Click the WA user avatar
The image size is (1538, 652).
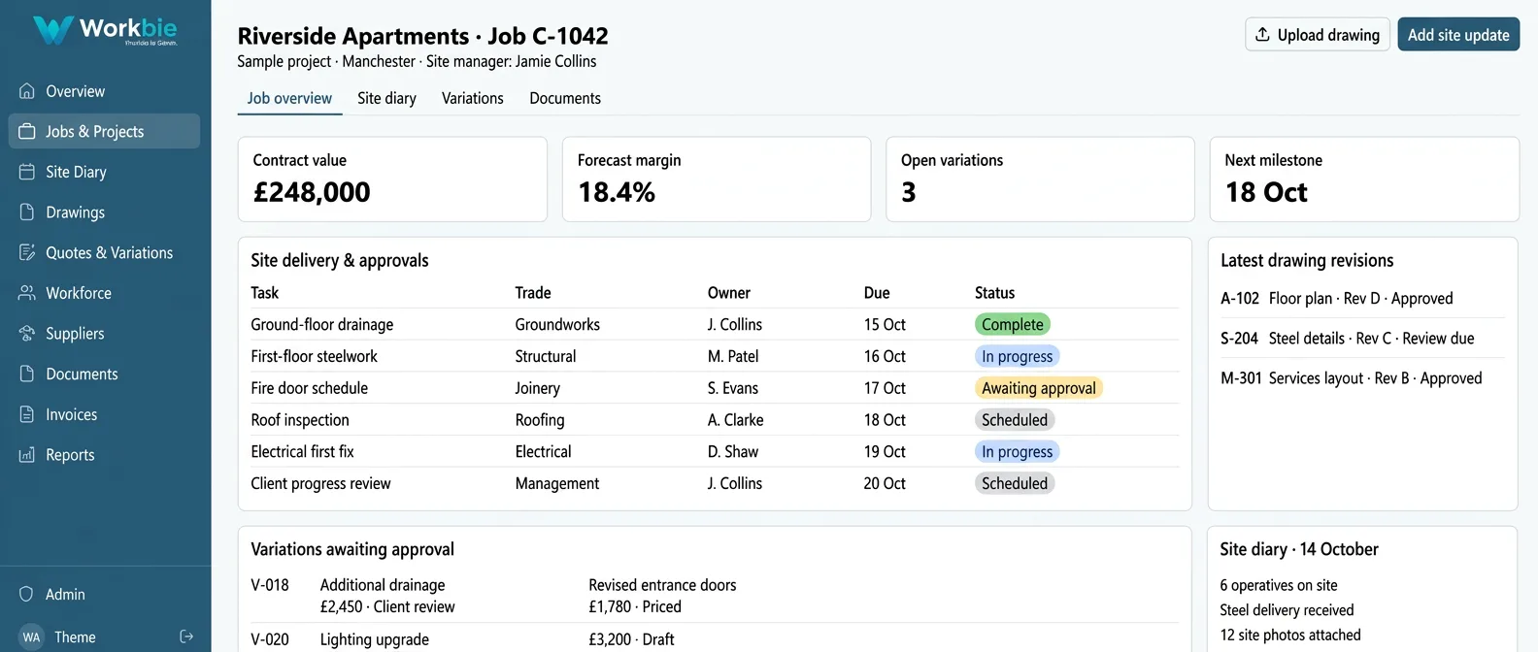[31, 637]
